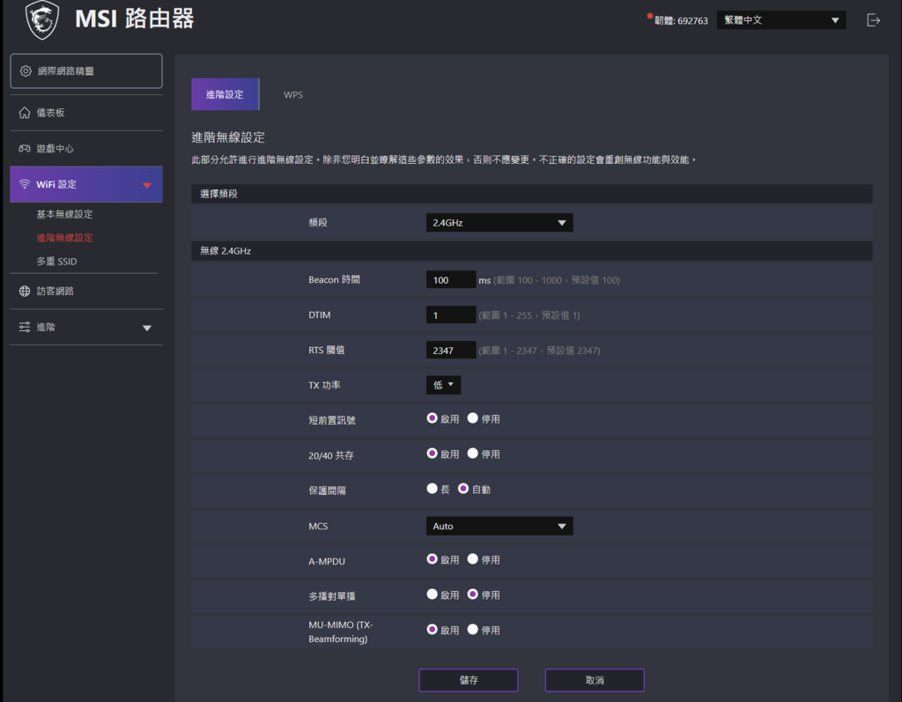Screen dimensions: 902x702
Task: Enable 短前置訊號 with 啟用 radio
Action: pos(432,418)
